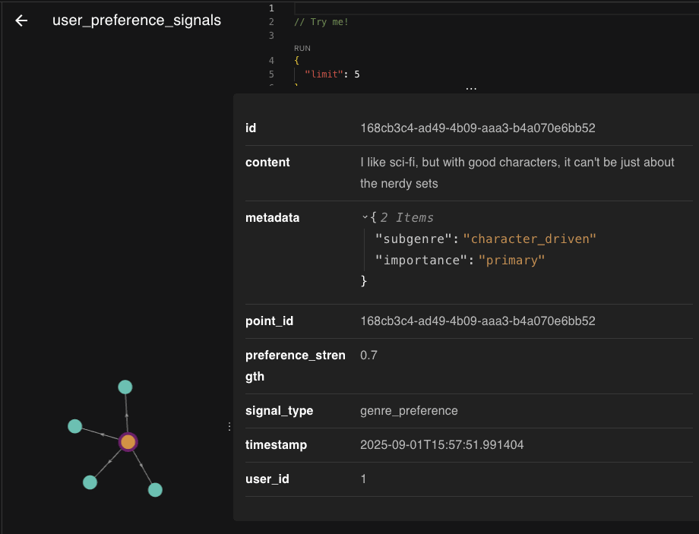Viewport: 699px width, 534px height.
Task: Select the timestamp value 2025-09-01T15:57:51.991404
Action: pos(441,445)
